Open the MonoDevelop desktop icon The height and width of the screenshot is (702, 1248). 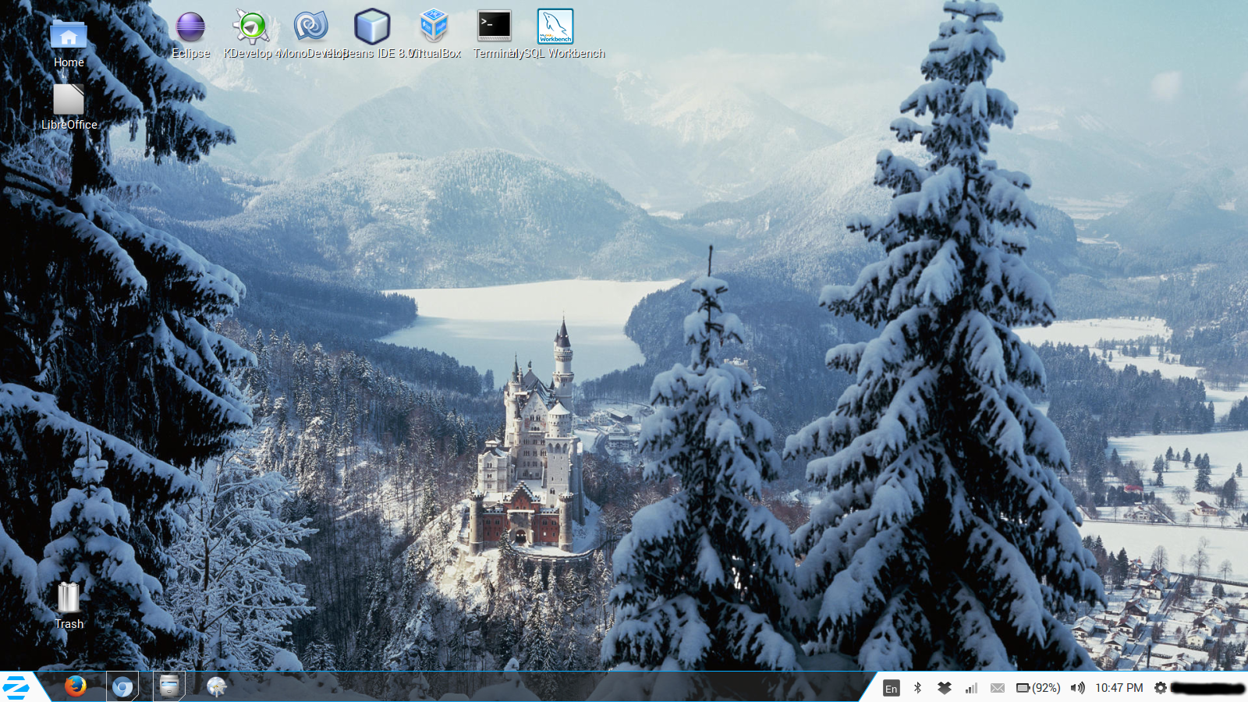coord(311,28)
